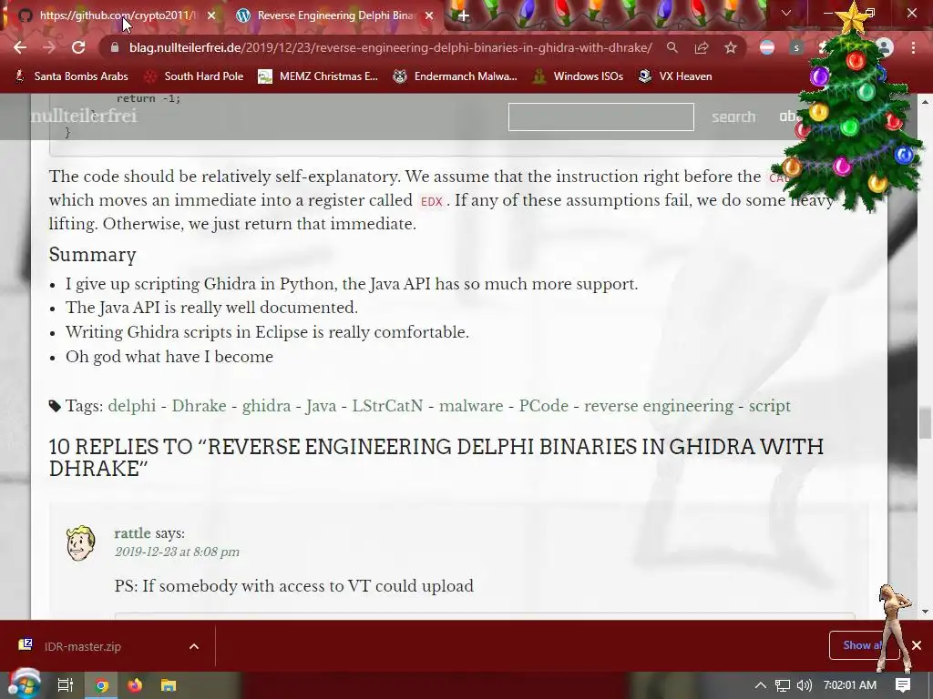
Task: Open the PCode tag link
Action: click(543, 406)
